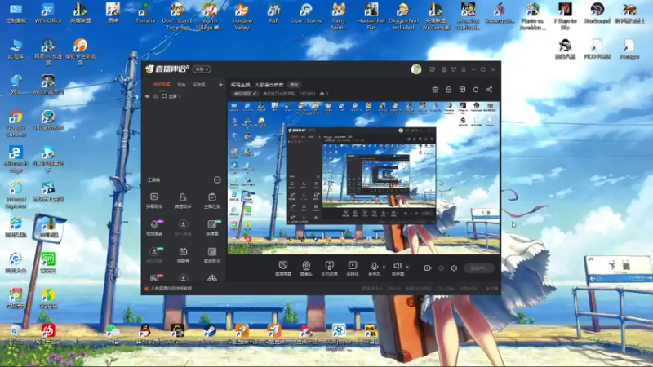
Task: Add a screen-capture source from the bottom toolbar
Action: [283, 268]
